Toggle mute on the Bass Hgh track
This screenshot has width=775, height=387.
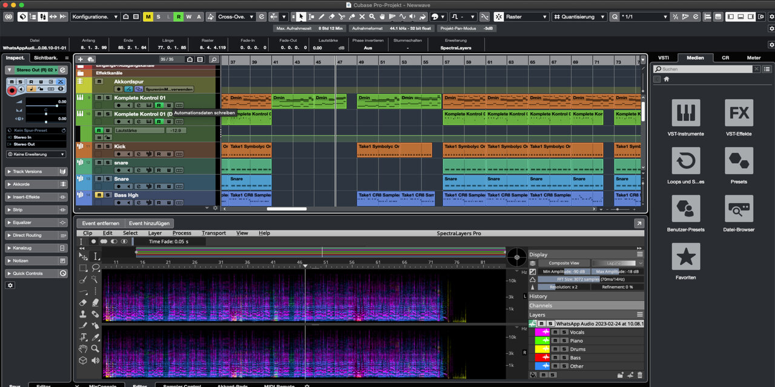coord(99,195)
